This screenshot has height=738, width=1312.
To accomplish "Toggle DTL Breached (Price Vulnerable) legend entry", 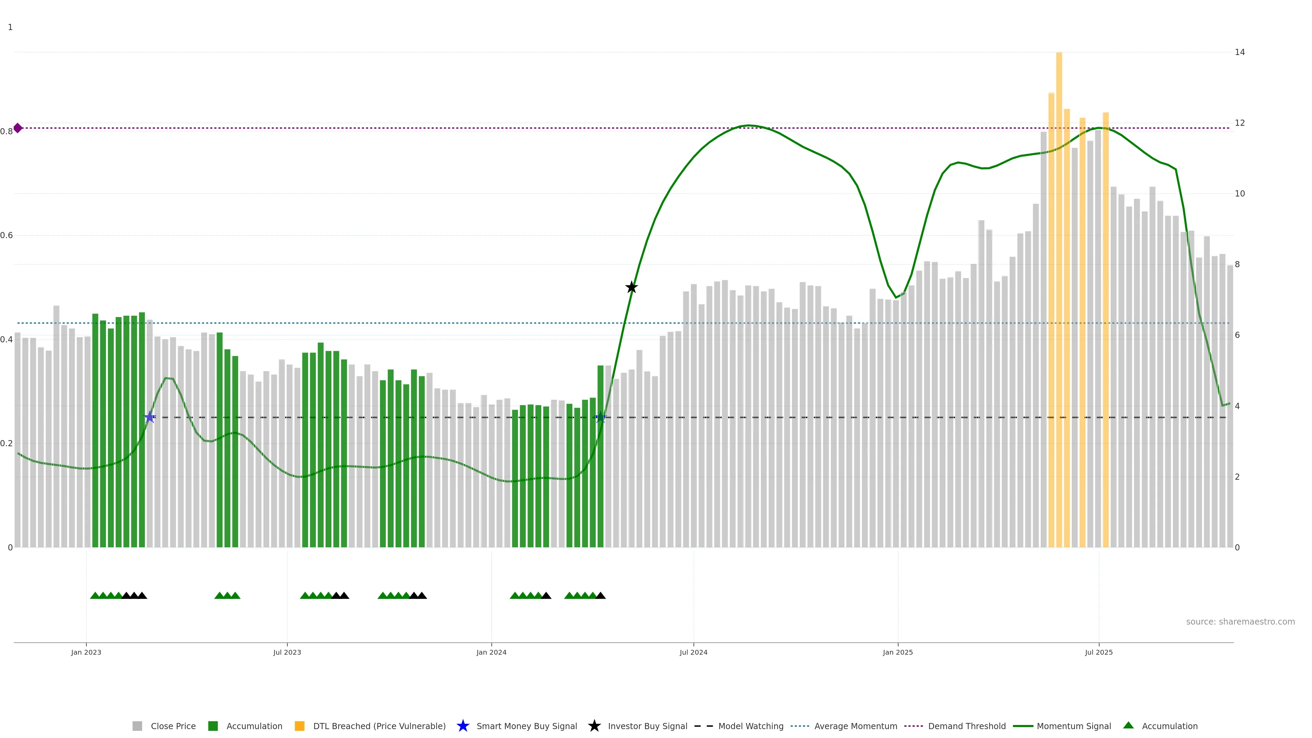I will tap(370, 726).
